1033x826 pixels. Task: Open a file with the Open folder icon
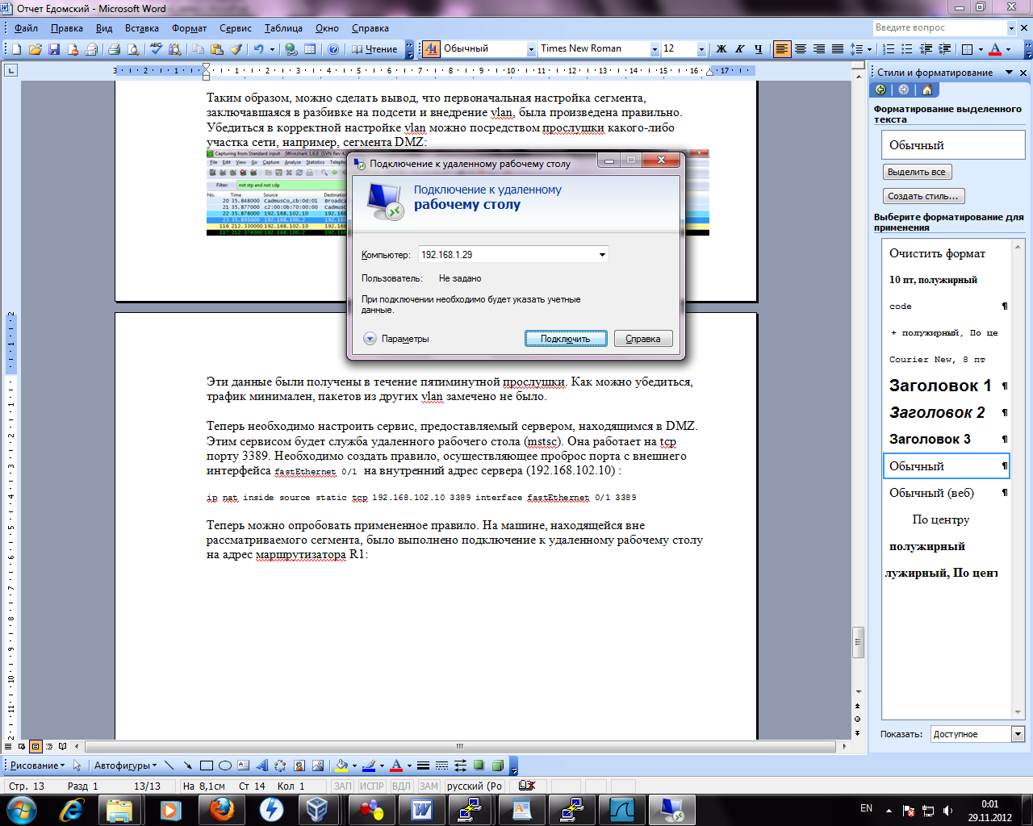click(x=36, y=49)
